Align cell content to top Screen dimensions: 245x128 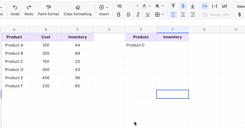pyautogui.click(x=173, y=6)
